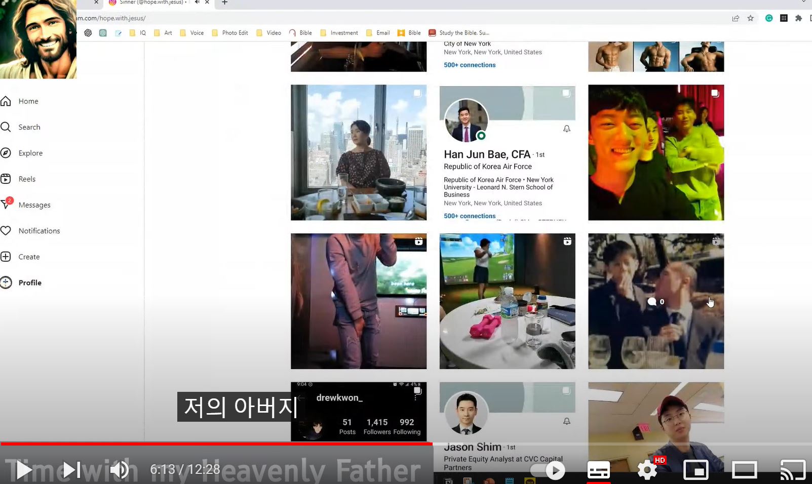812x484 pixels.
Task: Open the Photo Edit bookmark
Action: coord(235,32)
